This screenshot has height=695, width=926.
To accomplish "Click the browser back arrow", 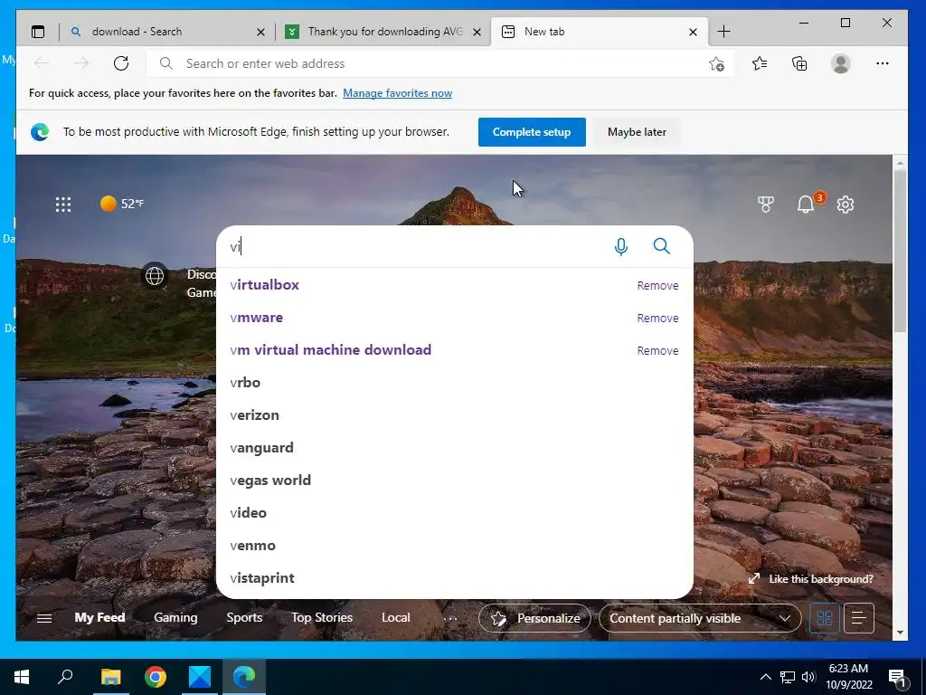I will point(42,63).
